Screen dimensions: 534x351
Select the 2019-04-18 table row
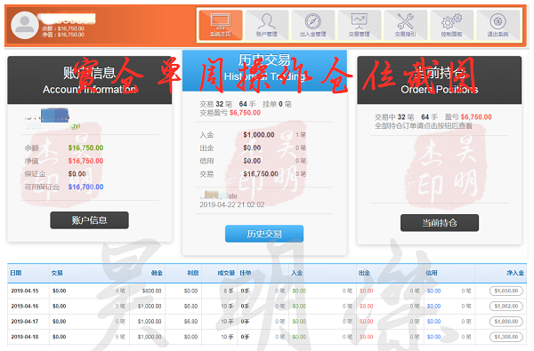tap(267, 337)
